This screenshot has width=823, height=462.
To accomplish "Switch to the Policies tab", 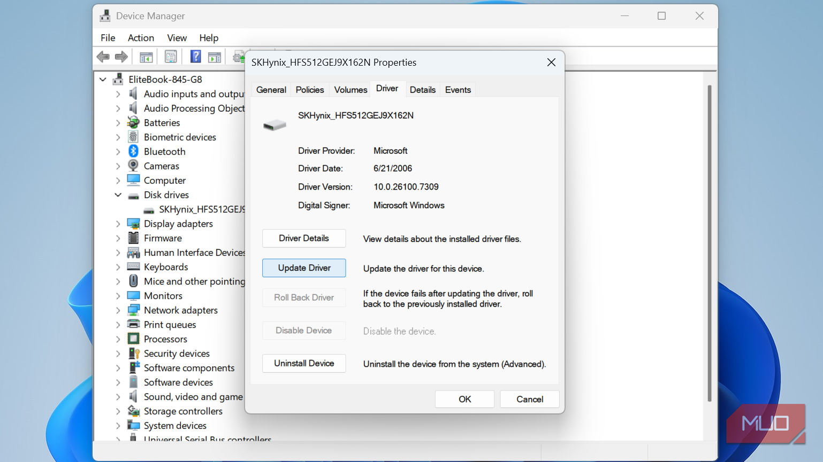I will click(x=310, y=90).
